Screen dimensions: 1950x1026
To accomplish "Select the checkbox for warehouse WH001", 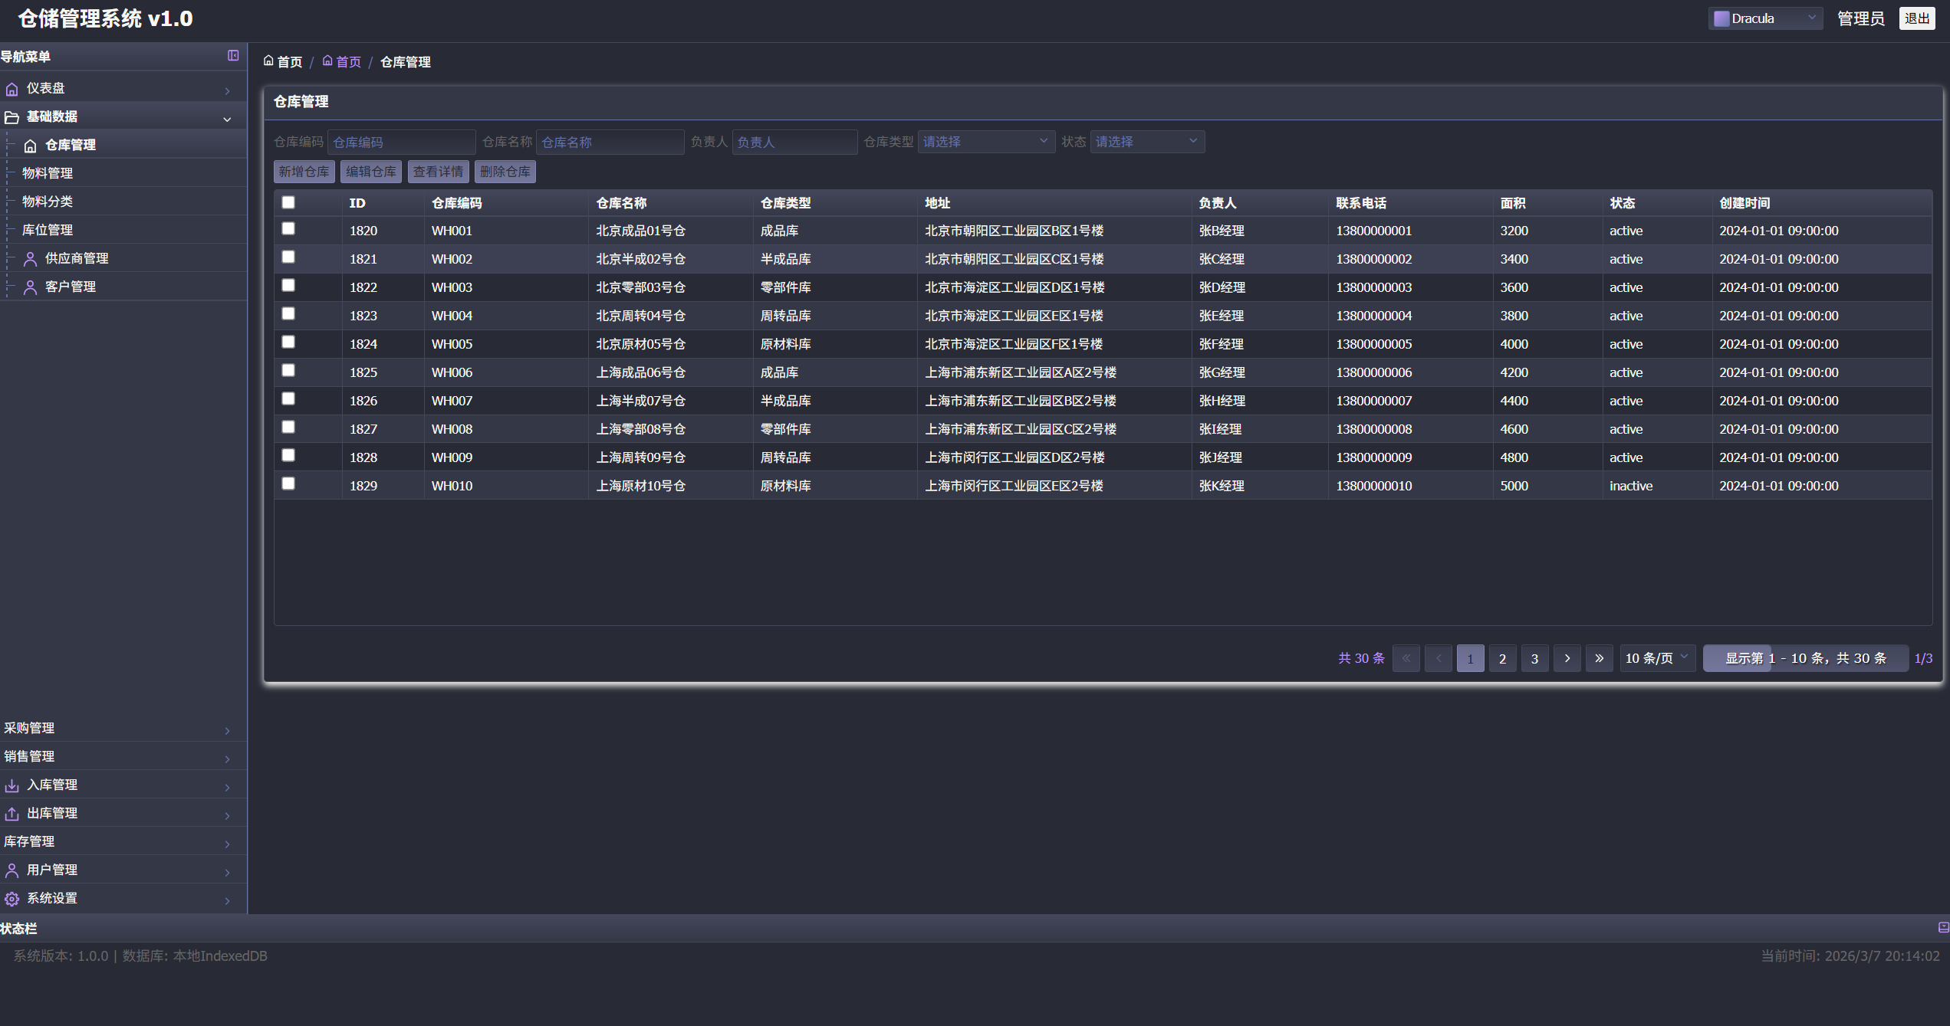I will point(288,228).
